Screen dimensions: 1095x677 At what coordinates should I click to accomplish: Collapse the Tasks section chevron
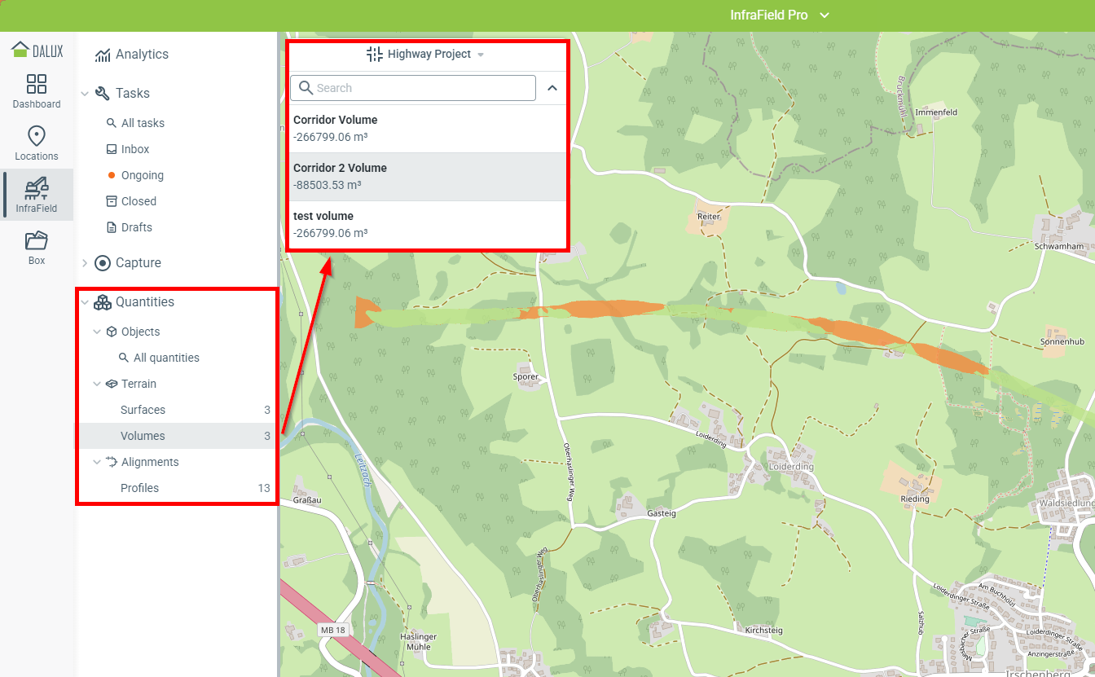point(85,94)
